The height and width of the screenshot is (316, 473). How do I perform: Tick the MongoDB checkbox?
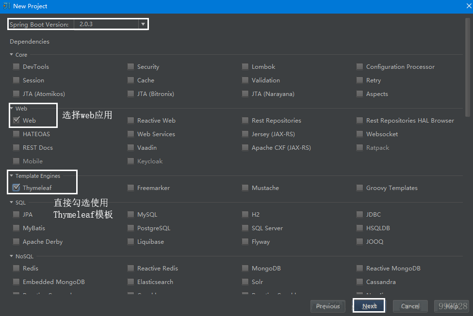[245, 268]
